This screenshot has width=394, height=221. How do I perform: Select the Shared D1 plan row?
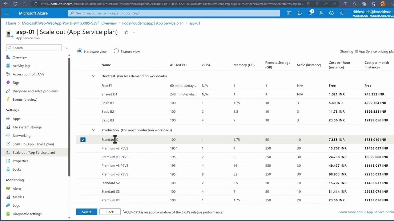click(x=235, y=94)
